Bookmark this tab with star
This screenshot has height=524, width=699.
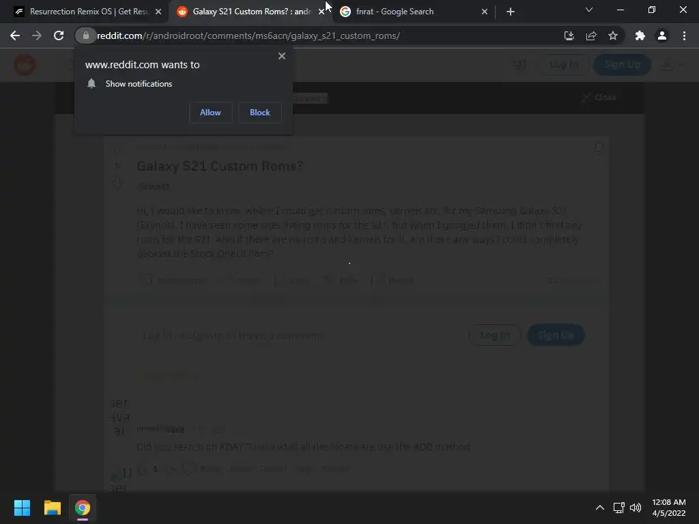(613, 35)
